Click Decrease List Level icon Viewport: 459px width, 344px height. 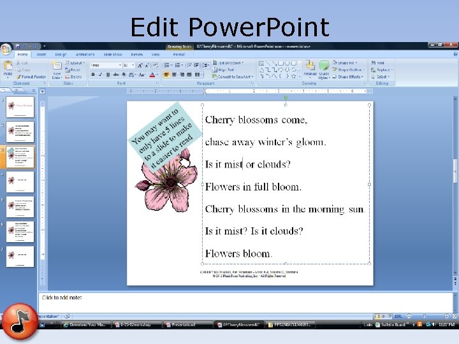189,65
